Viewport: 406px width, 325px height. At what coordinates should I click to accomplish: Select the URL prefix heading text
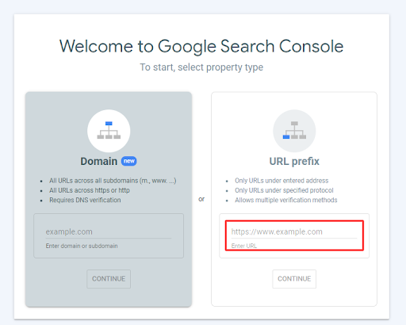(x=294, y=161)
